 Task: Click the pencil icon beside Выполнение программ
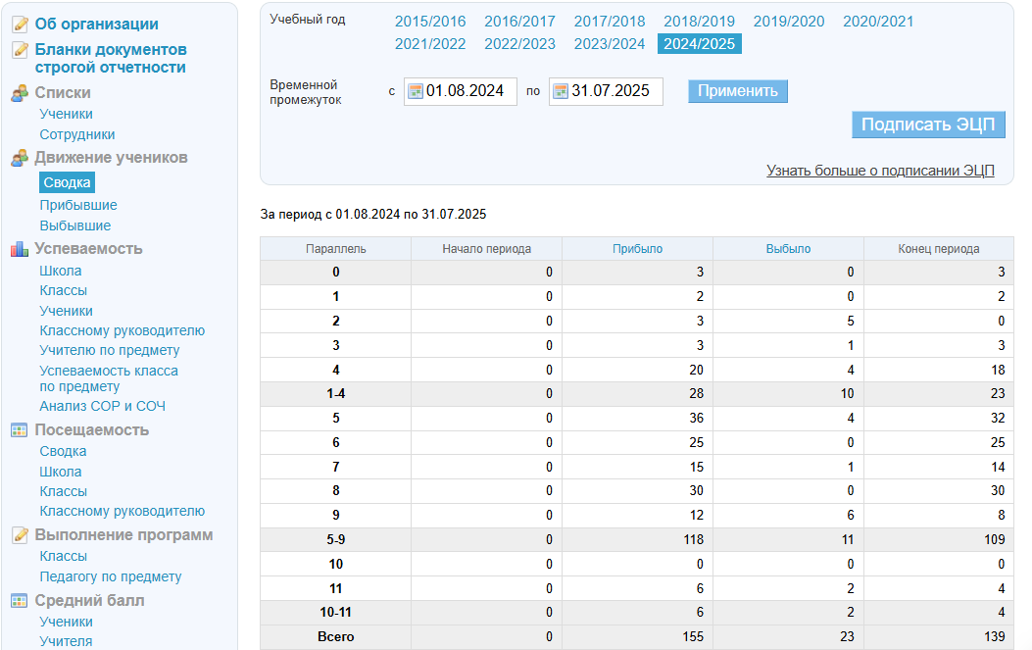coord(20,535)
